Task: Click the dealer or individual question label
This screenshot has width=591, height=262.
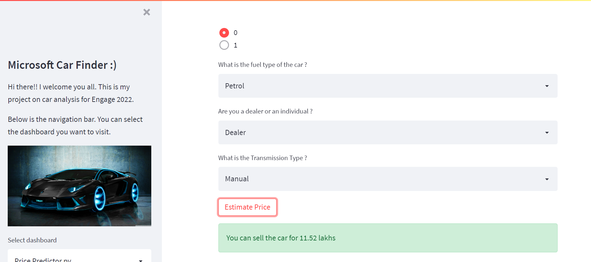Action: tap(265, 111)
